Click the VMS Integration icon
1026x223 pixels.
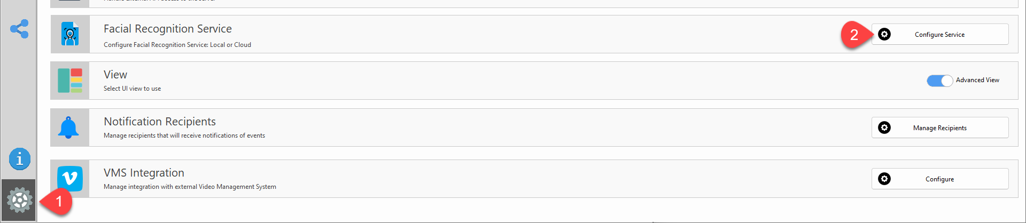click(x=70, y=179)
